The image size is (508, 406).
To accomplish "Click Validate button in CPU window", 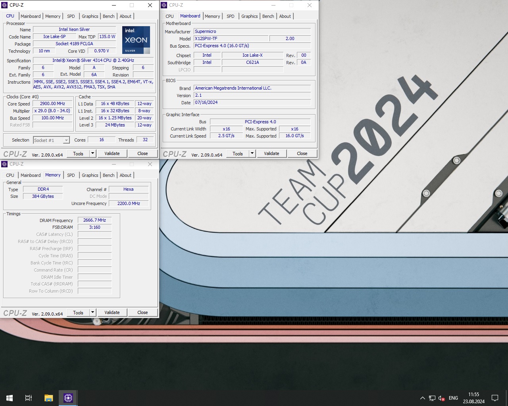I will 112,153.
